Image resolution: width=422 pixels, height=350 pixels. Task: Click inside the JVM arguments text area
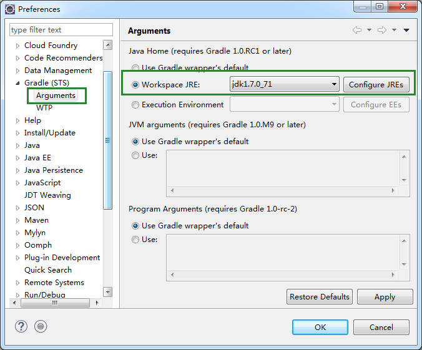[x=283, y=168]
